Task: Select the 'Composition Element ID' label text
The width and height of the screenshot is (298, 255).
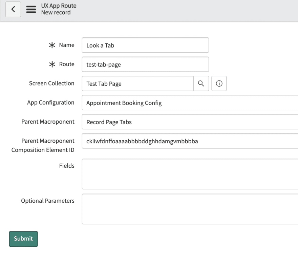Action: 43,150
